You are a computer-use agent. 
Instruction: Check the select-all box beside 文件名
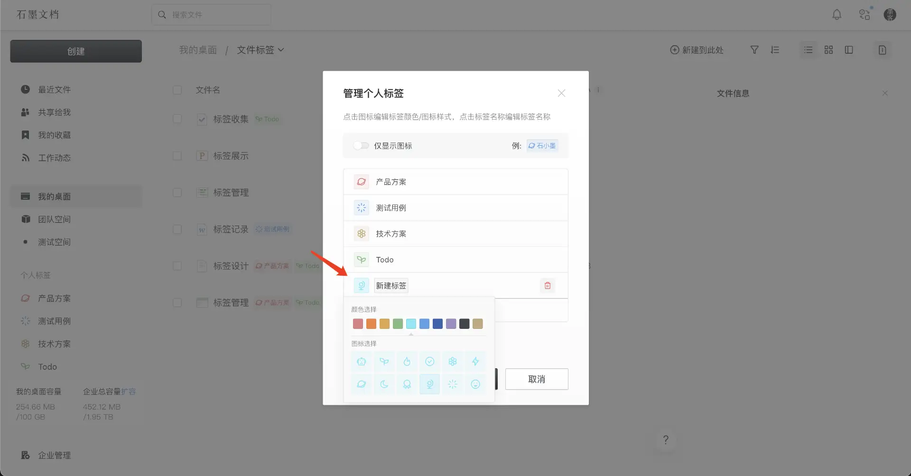click(177, 90)
